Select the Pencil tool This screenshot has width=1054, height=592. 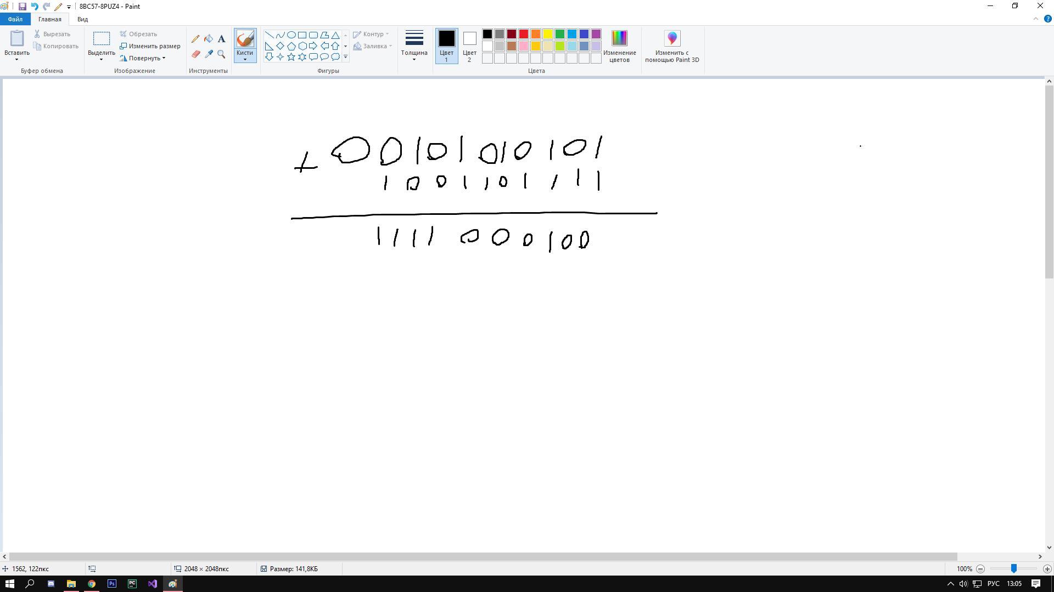[195, 39]
